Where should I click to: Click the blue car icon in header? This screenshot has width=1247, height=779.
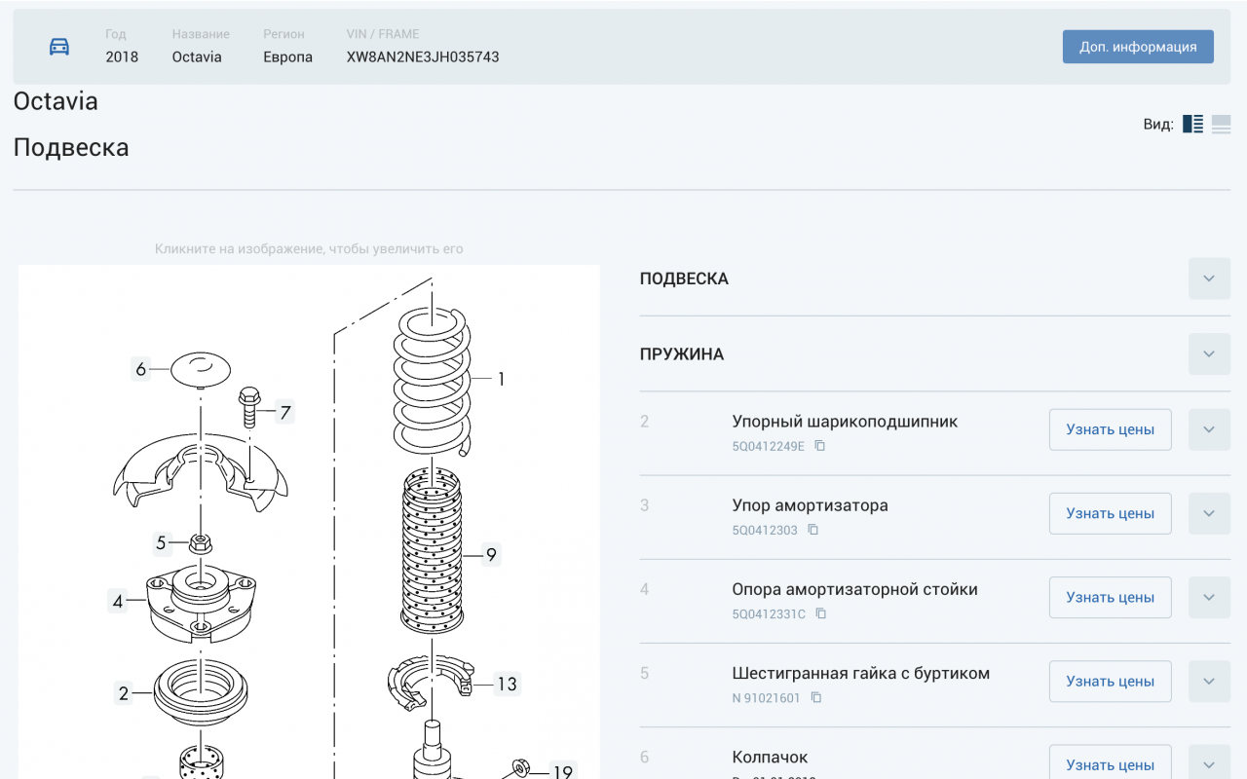pos(59,47)
